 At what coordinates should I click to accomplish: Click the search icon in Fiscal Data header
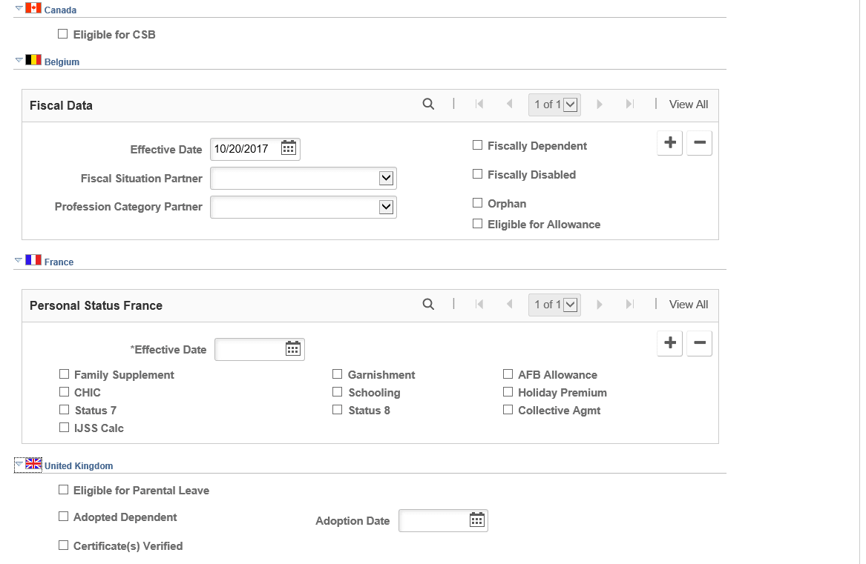(428, 104)
